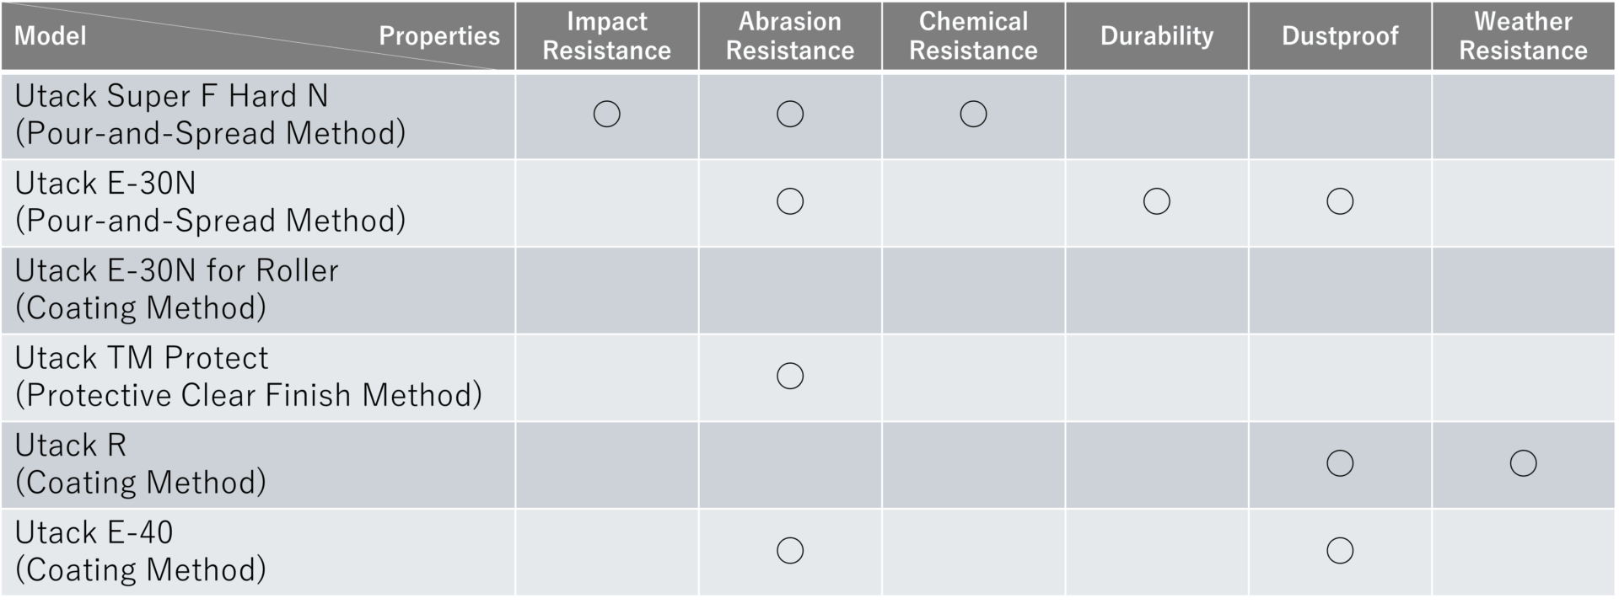Click the Utack Super F Hard N model name
The width and height of the screenshot is (1619, 609).
point(171,97)
